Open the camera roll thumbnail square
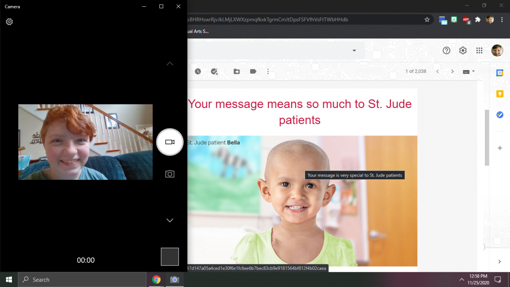The height and width of the screenshot is (287, 510). click(x=170, y=257)
